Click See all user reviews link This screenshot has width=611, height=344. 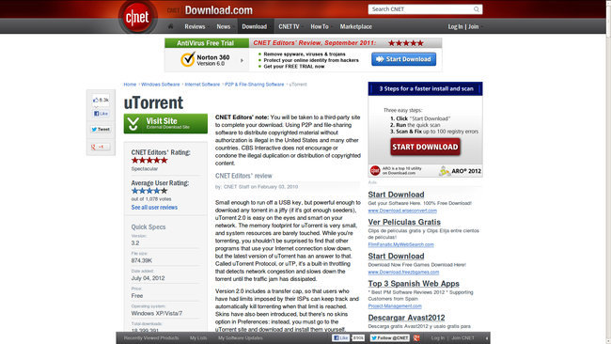pyautogui.click(x=154, y=208)
